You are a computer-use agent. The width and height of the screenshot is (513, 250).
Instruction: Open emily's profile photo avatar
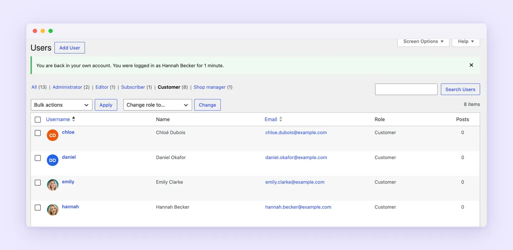[53, 185]
